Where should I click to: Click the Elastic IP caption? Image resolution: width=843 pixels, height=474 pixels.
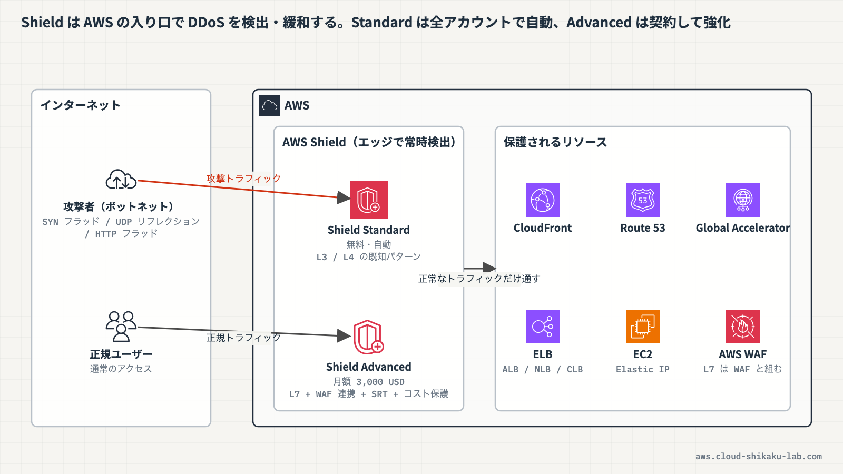pyautogui.click(x=643, y=369)
